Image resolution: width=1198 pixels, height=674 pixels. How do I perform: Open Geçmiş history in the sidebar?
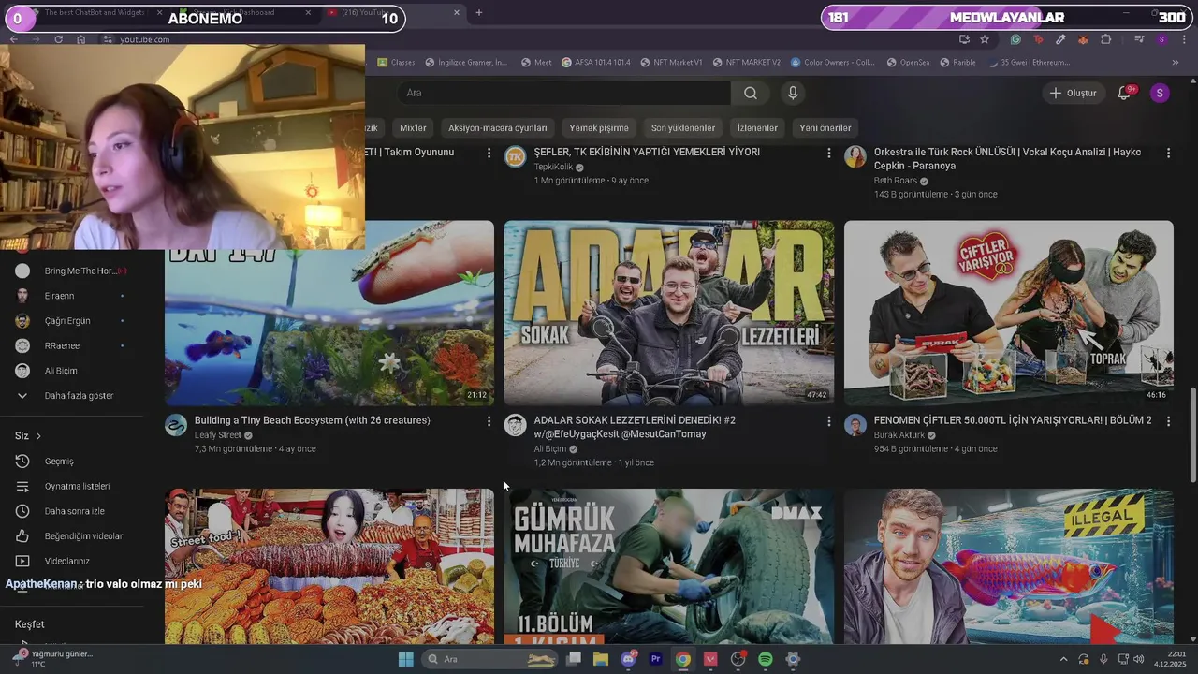pyautogui.click(x=58, y=462)
